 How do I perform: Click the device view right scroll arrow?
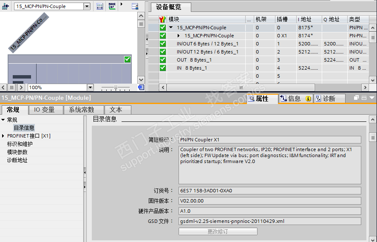coord(21,87)
